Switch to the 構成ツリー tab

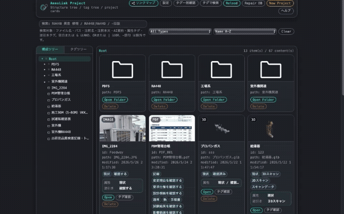50,49
